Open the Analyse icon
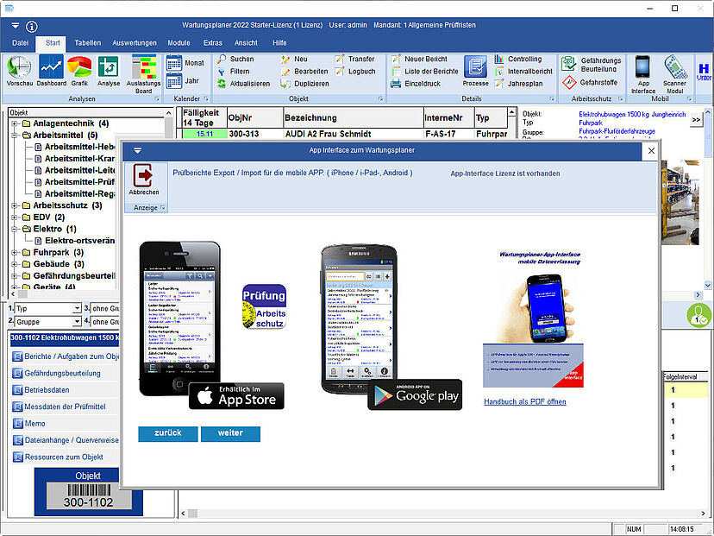The height and width of the screenshot is (536, 714). (109, 67)
